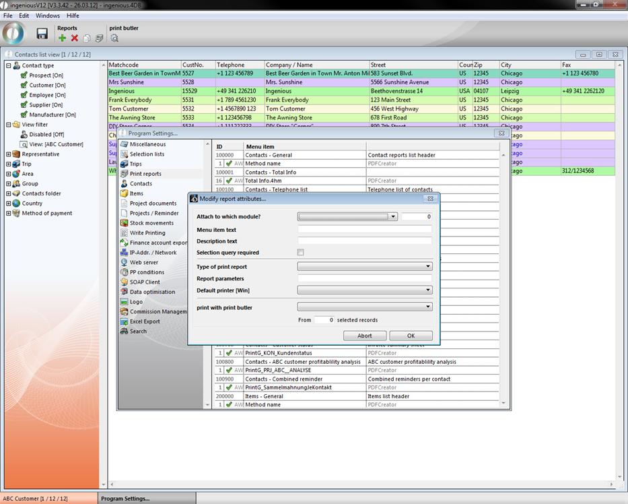Expand the Representative tree node
This screenshot has height=504, width=628.
point(9,154)
